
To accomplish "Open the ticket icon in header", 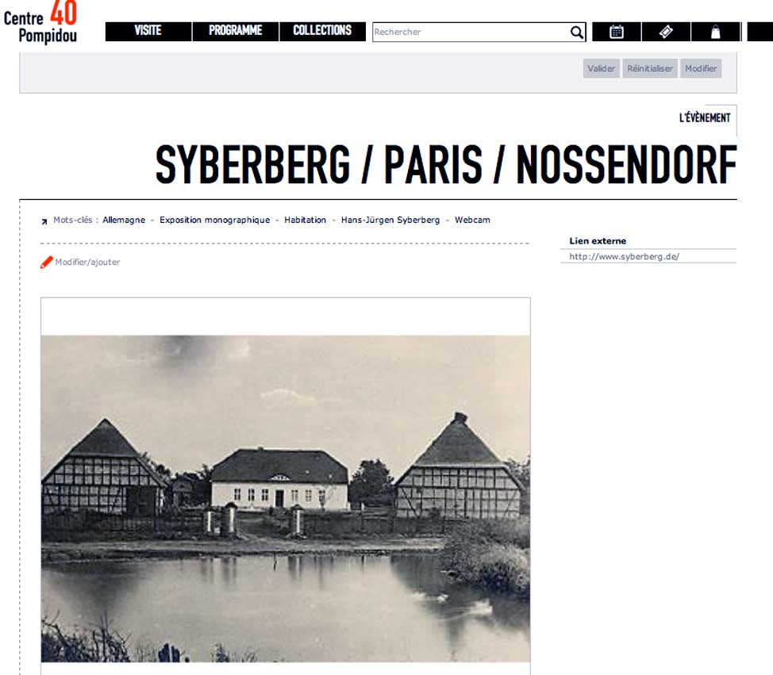I will tap(666, 32).
